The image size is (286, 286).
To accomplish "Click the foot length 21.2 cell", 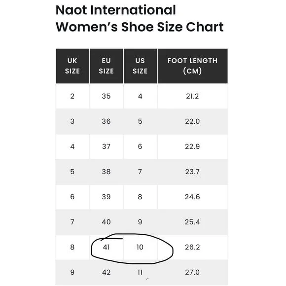I will click(x=192, y=96).
